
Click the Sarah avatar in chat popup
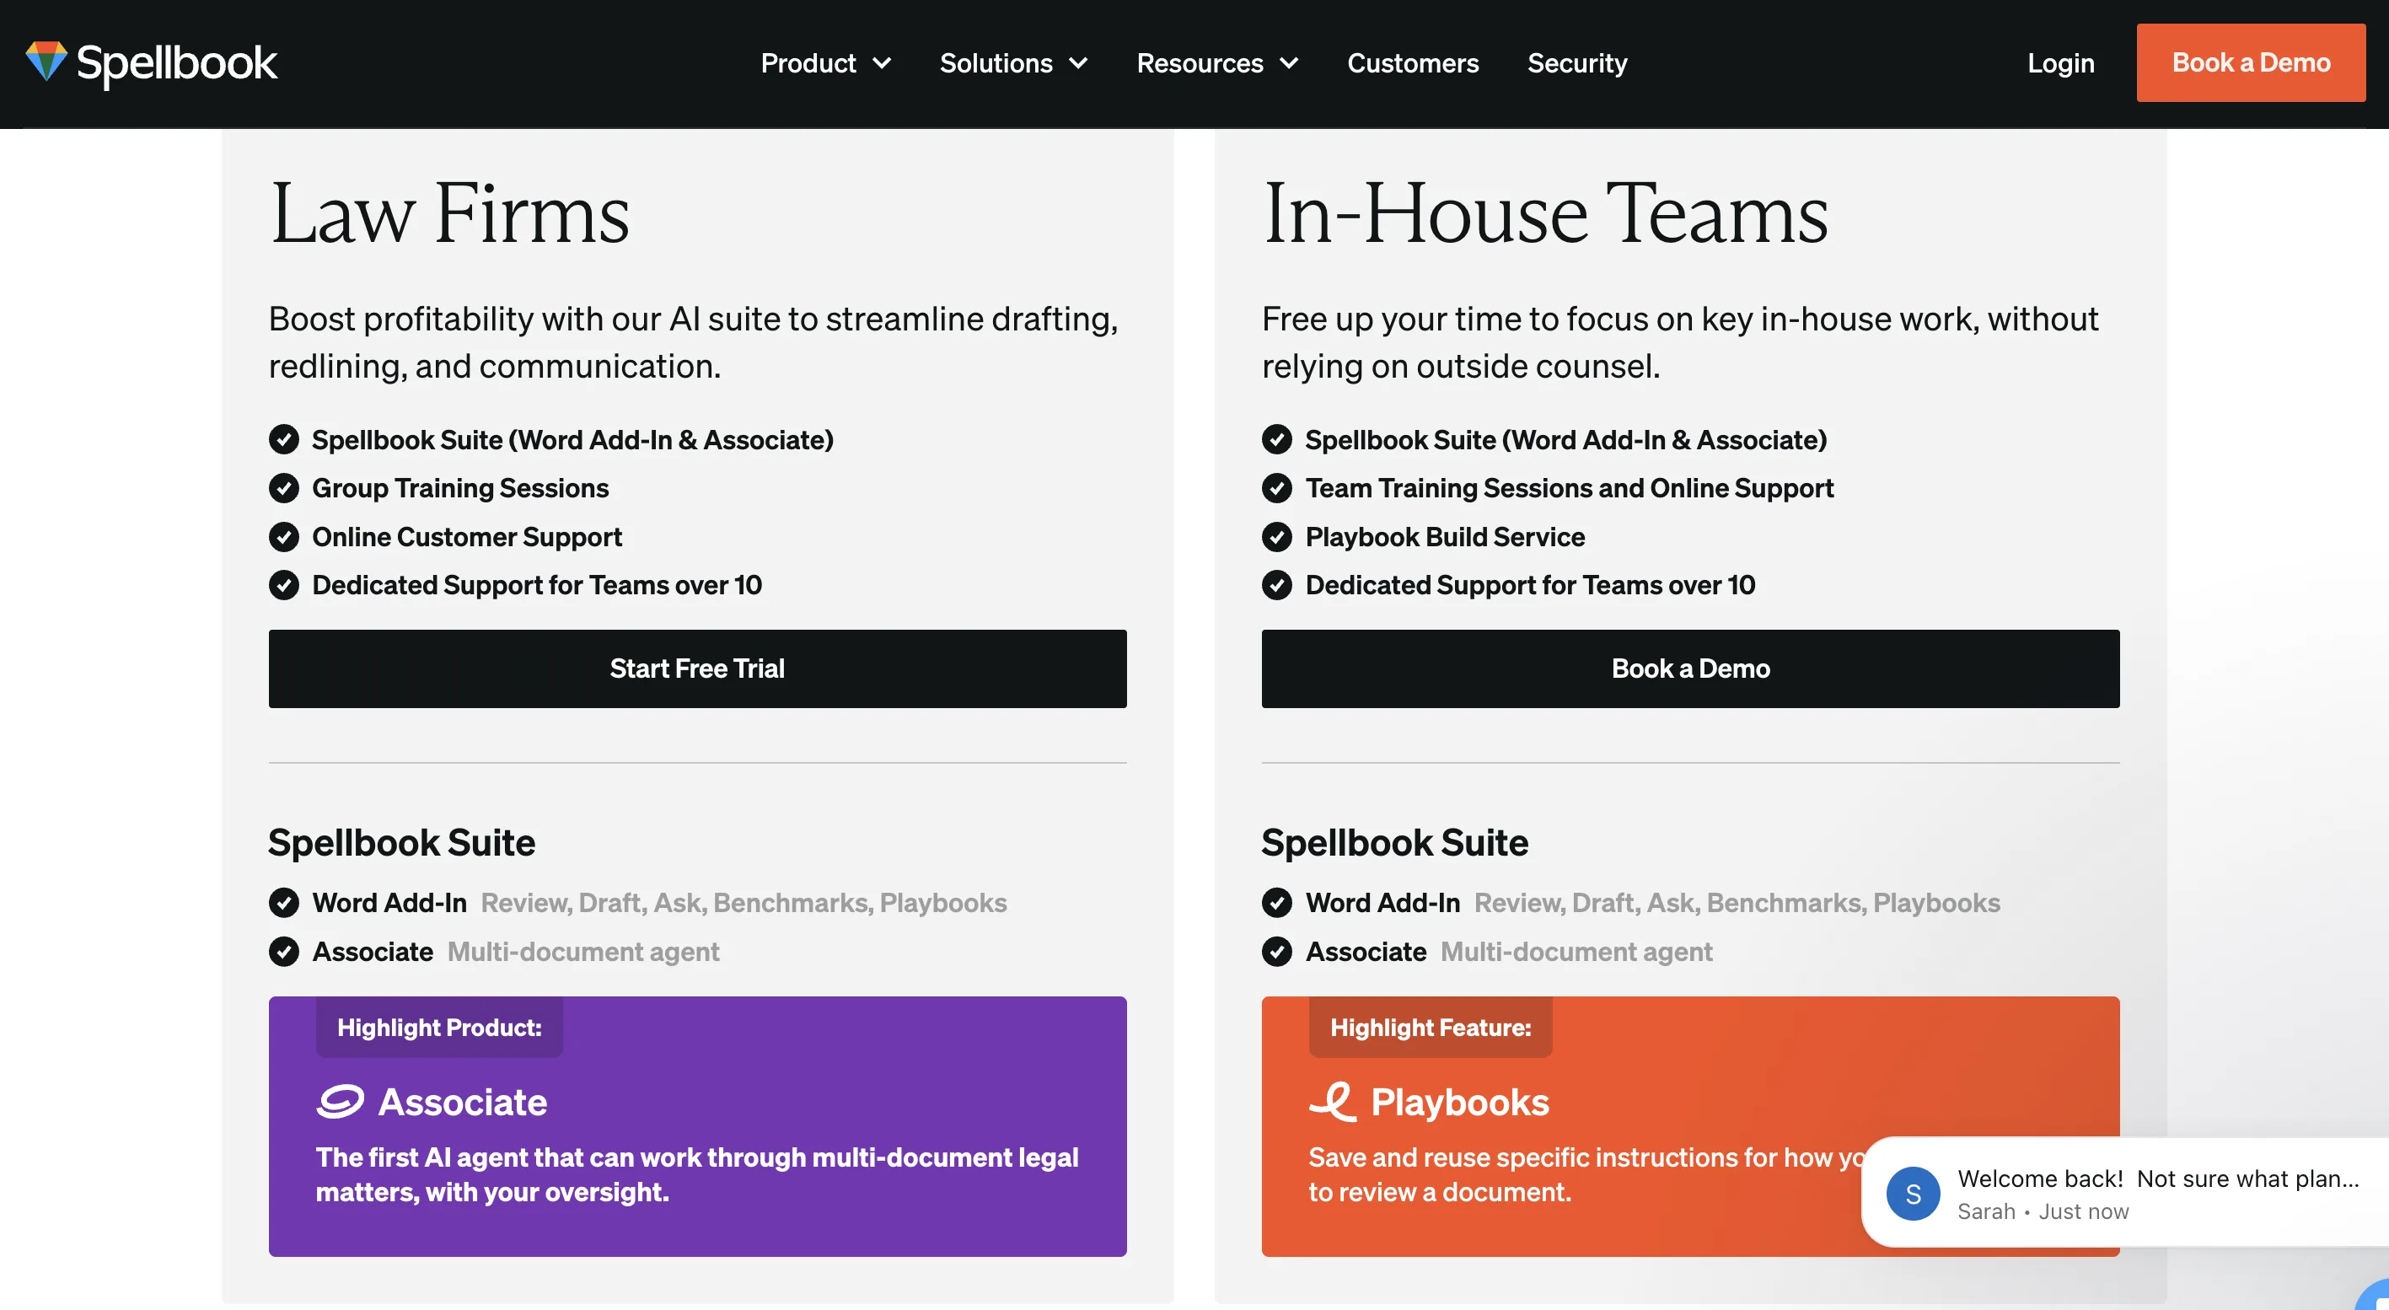(x=1913, y=1193)
